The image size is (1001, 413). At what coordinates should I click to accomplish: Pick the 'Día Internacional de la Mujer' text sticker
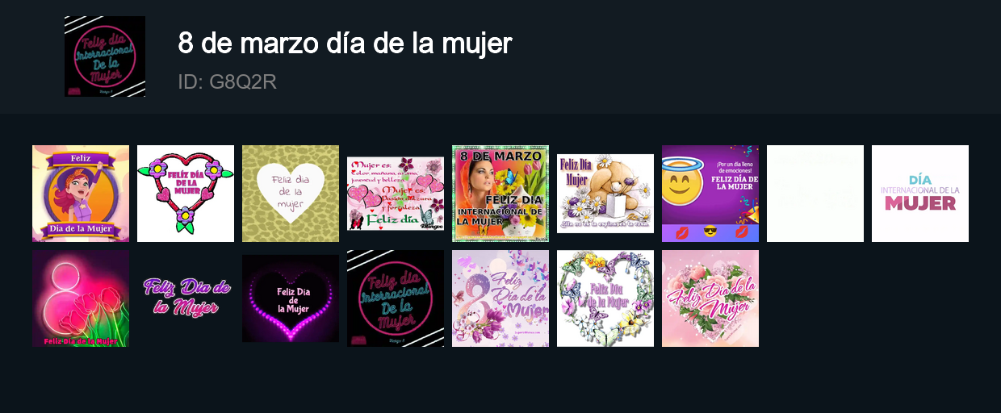tap(920, 194)
